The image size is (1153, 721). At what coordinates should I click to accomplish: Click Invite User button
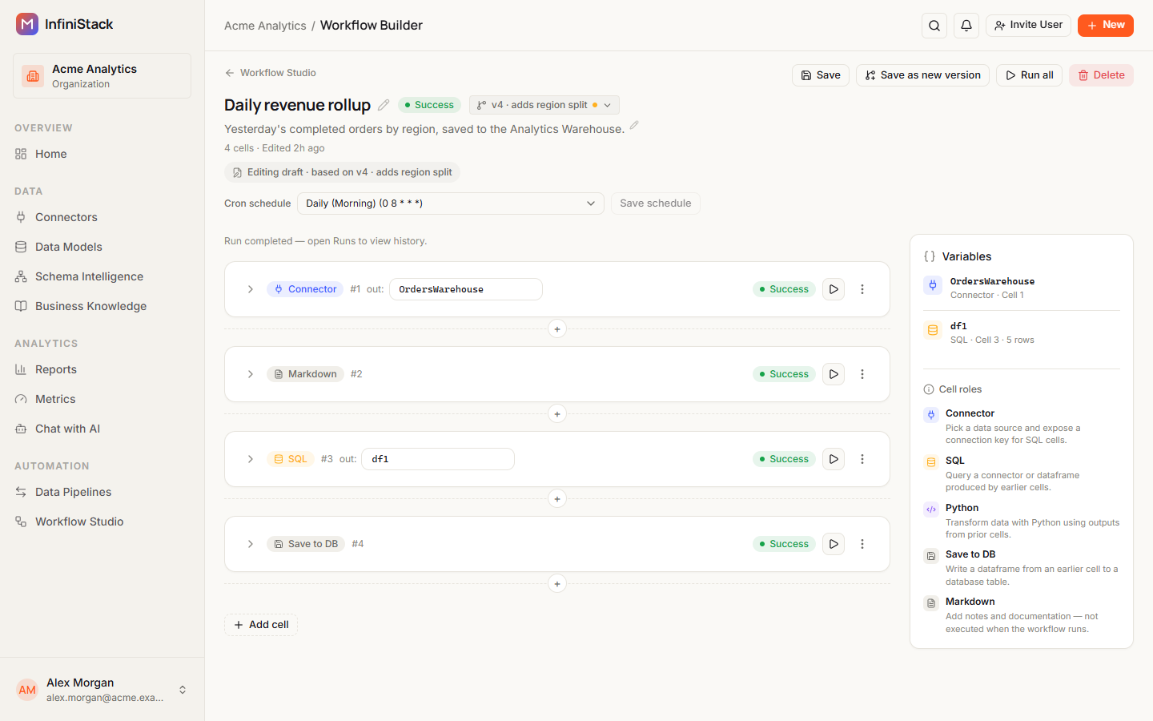(1028, 26)
